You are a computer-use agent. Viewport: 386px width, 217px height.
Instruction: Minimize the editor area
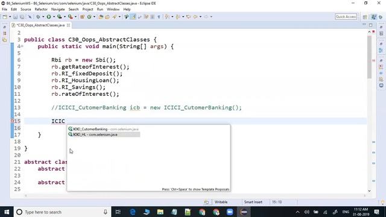click(364, 24)
